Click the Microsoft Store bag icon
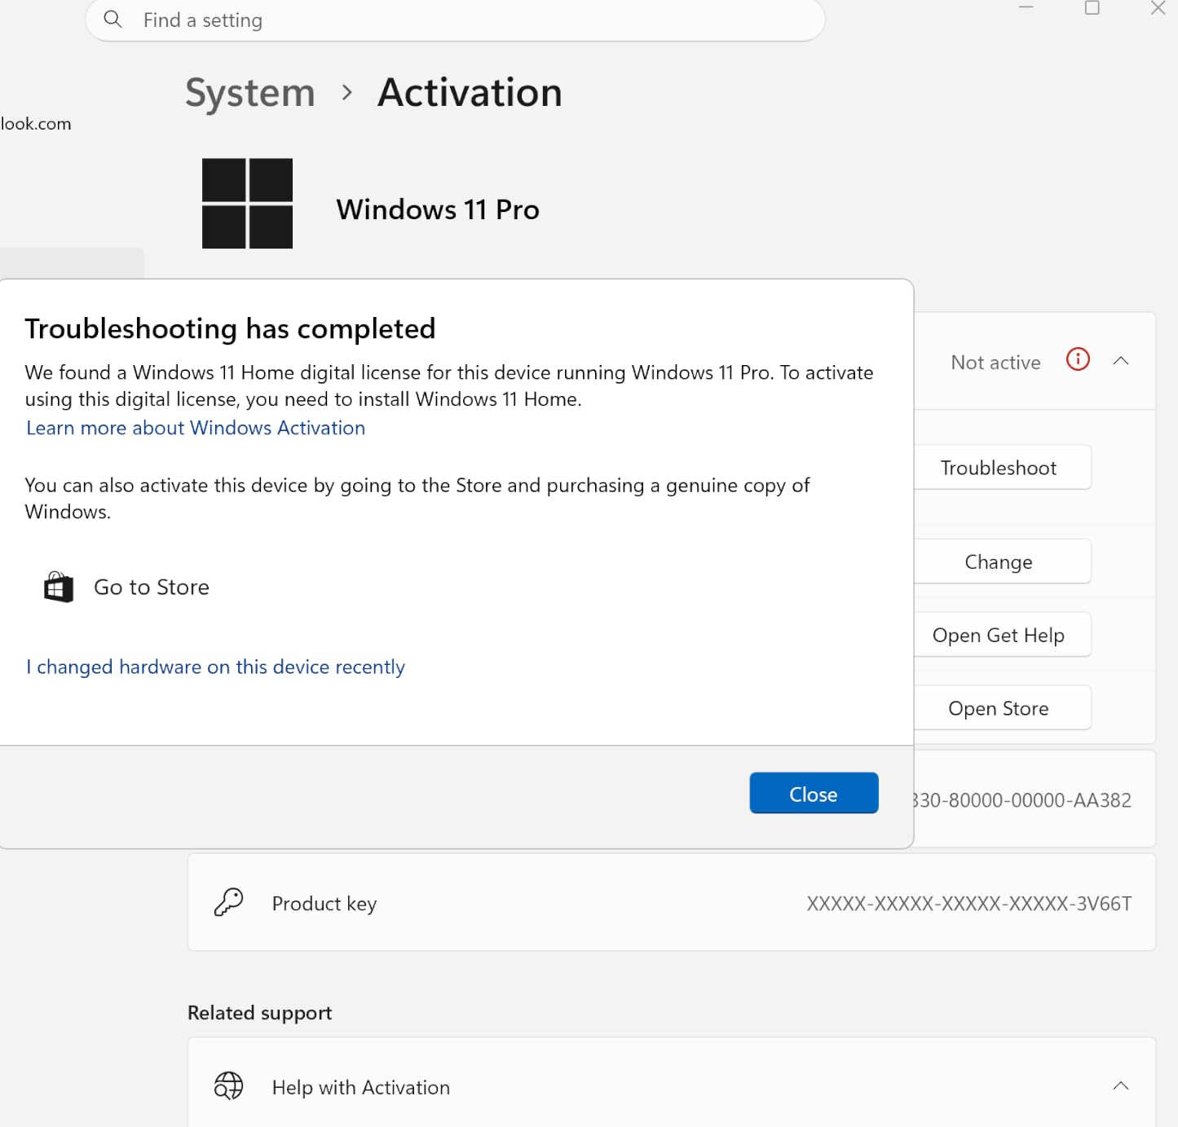 coord(59,588)
